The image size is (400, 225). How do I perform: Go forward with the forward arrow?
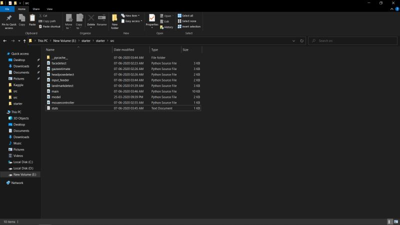13,41
